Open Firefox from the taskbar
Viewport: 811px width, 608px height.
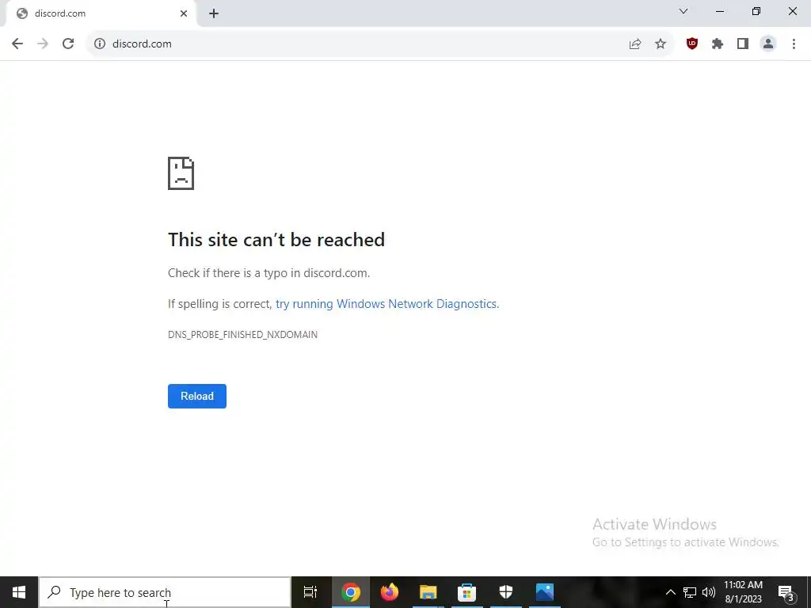tap(390, 592)
